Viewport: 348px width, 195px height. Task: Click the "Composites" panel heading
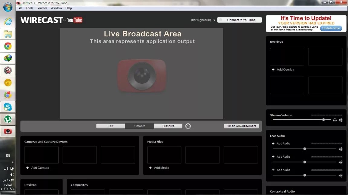[79, 185]
